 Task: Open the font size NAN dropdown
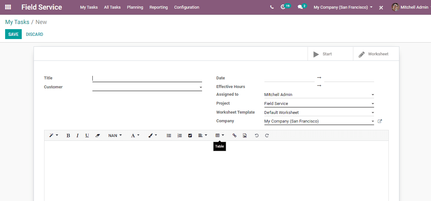115,135
